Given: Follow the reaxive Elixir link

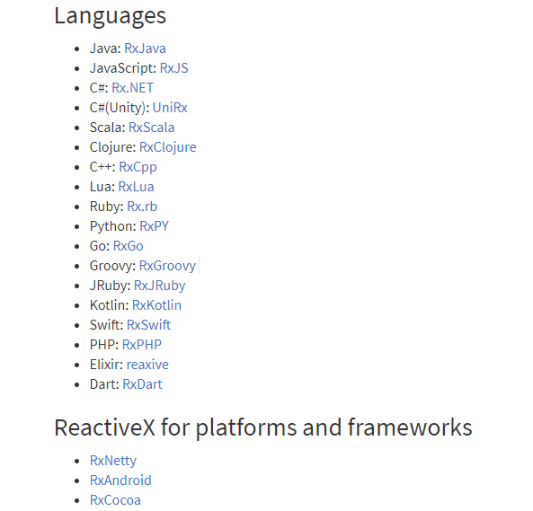Looking at the screenshot, I should pyautogui.click(x=147, y=365).
